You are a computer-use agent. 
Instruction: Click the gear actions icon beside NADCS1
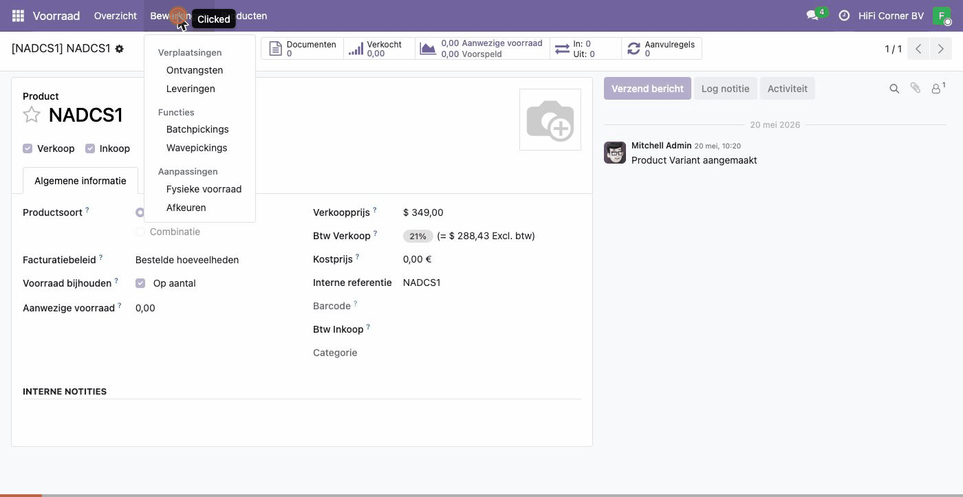click(x=120, y=49)
